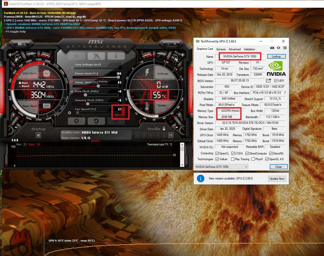The image size is (324, 256).
Task: Switch to the Sensors tab
Action: 221,49
